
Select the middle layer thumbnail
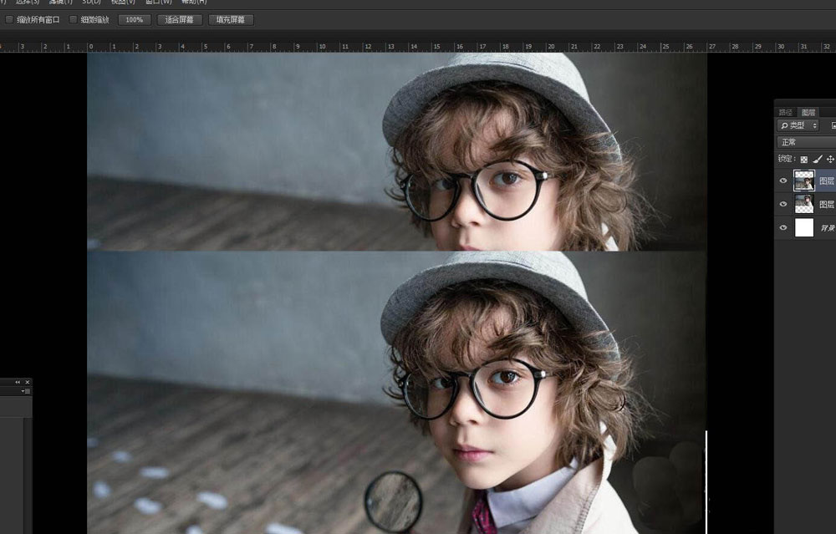point(804,204)
